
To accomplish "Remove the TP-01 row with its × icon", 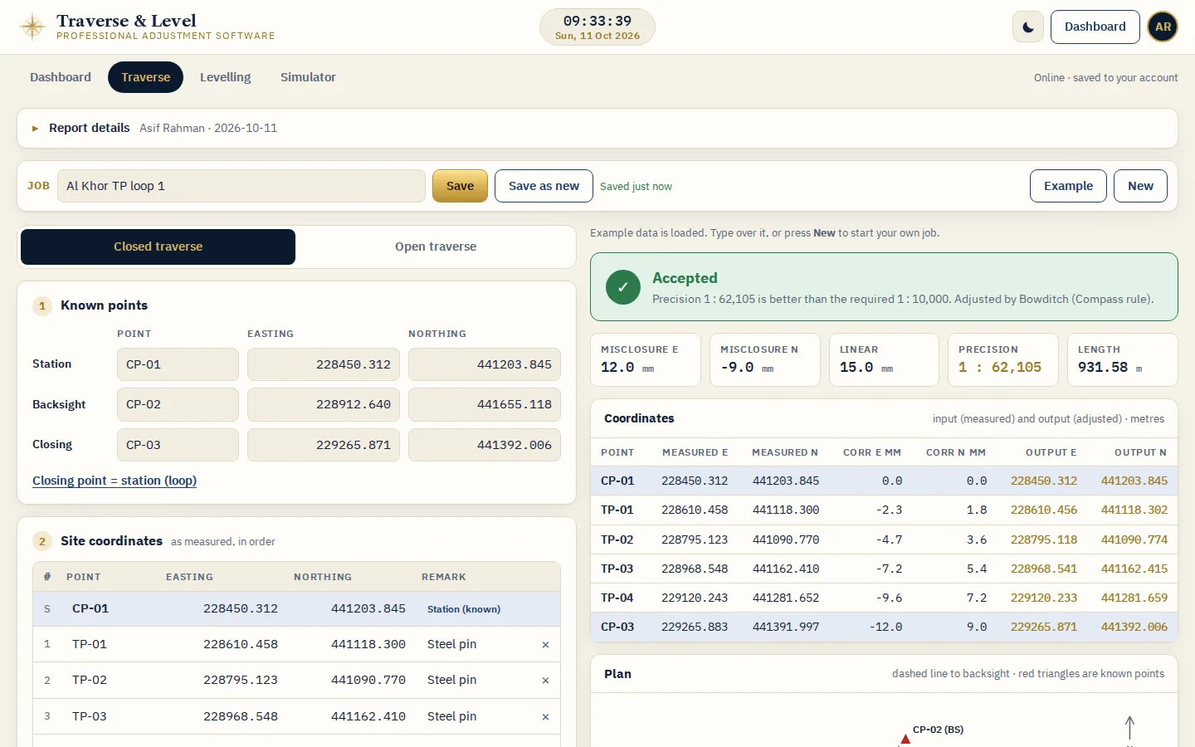I will pyautogui.click(x=545, y=645).
